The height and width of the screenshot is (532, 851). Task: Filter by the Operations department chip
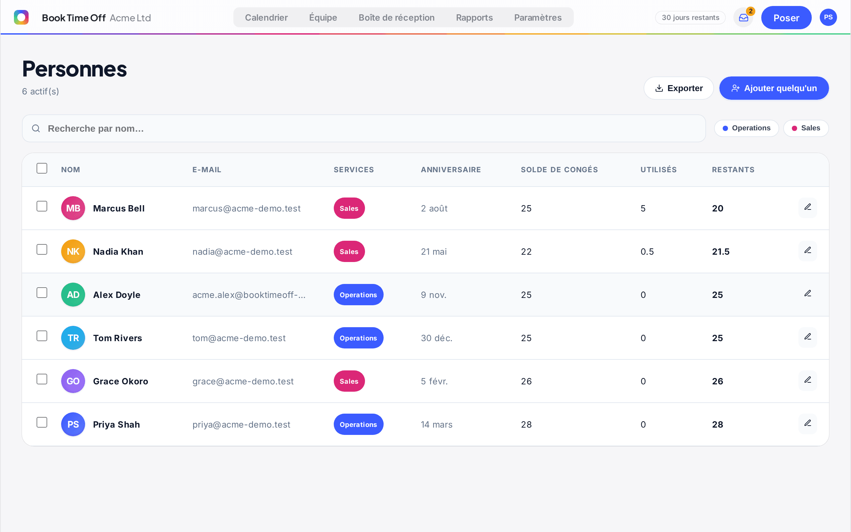tap(746, 128)
